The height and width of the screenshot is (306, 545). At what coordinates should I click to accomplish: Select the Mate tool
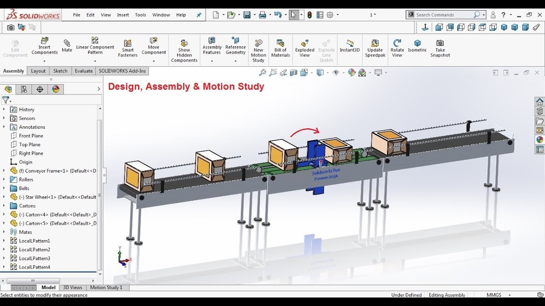(67, 46)
